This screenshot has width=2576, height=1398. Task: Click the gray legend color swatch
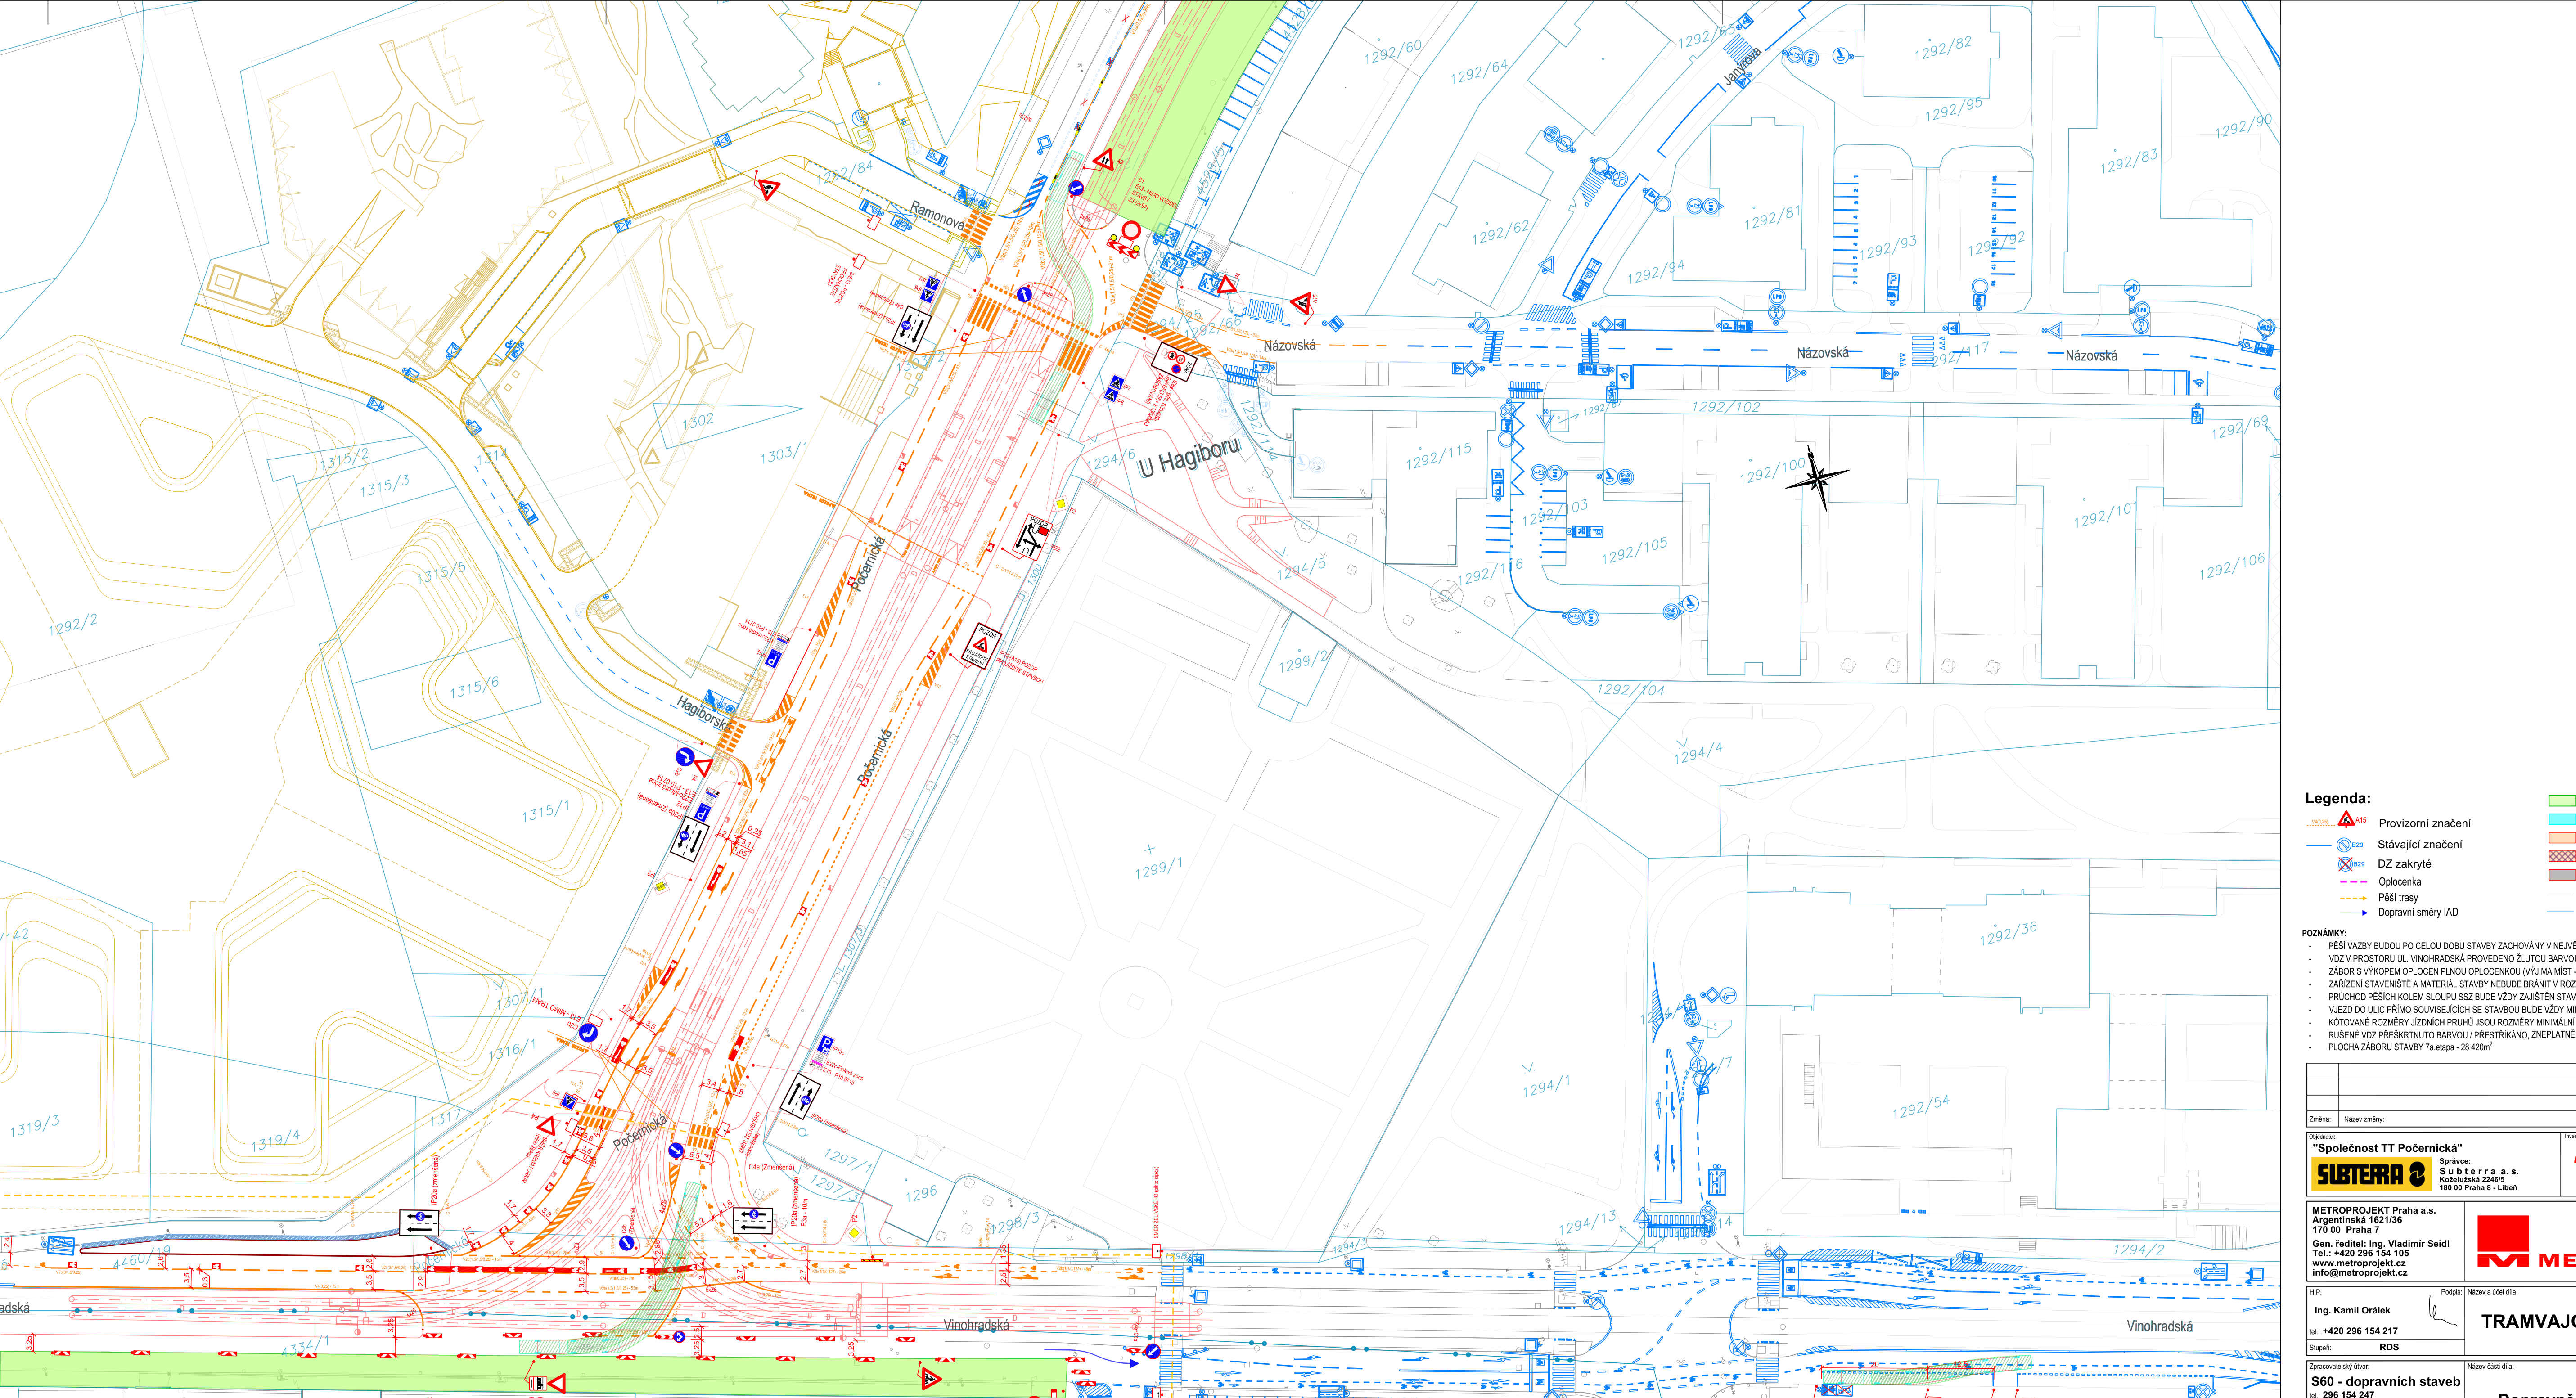[x=2562, y=875]
